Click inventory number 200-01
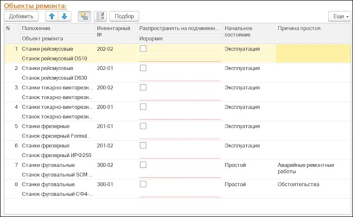This screenshot has height=217, width=353. pos(105,106)
